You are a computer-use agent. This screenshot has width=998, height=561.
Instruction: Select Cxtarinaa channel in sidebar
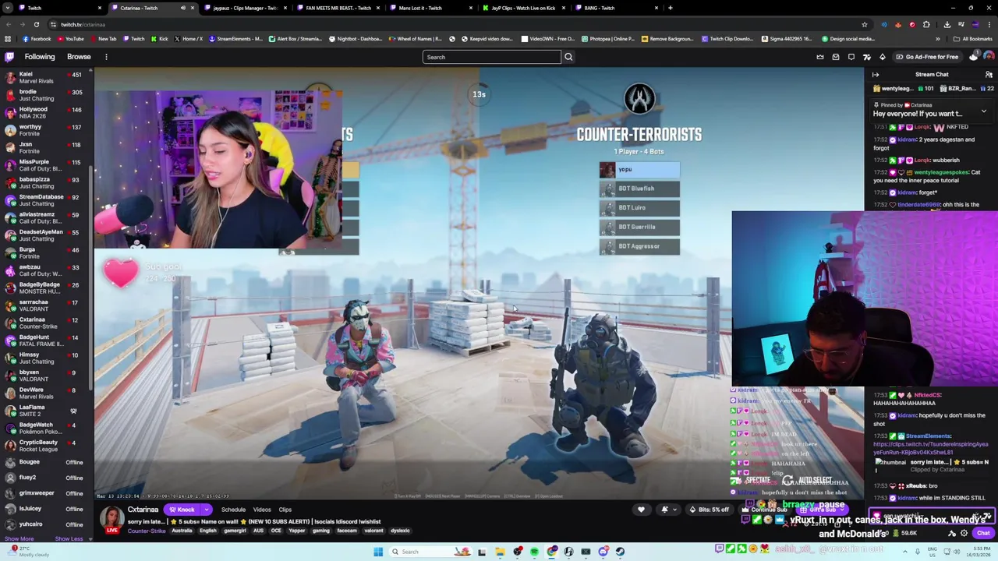click(47, 323)
